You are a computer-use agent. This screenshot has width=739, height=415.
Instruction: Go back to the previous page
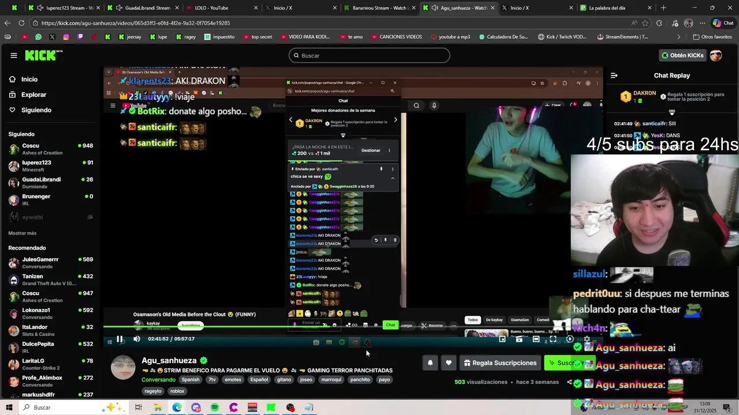(x=7, y=23)
